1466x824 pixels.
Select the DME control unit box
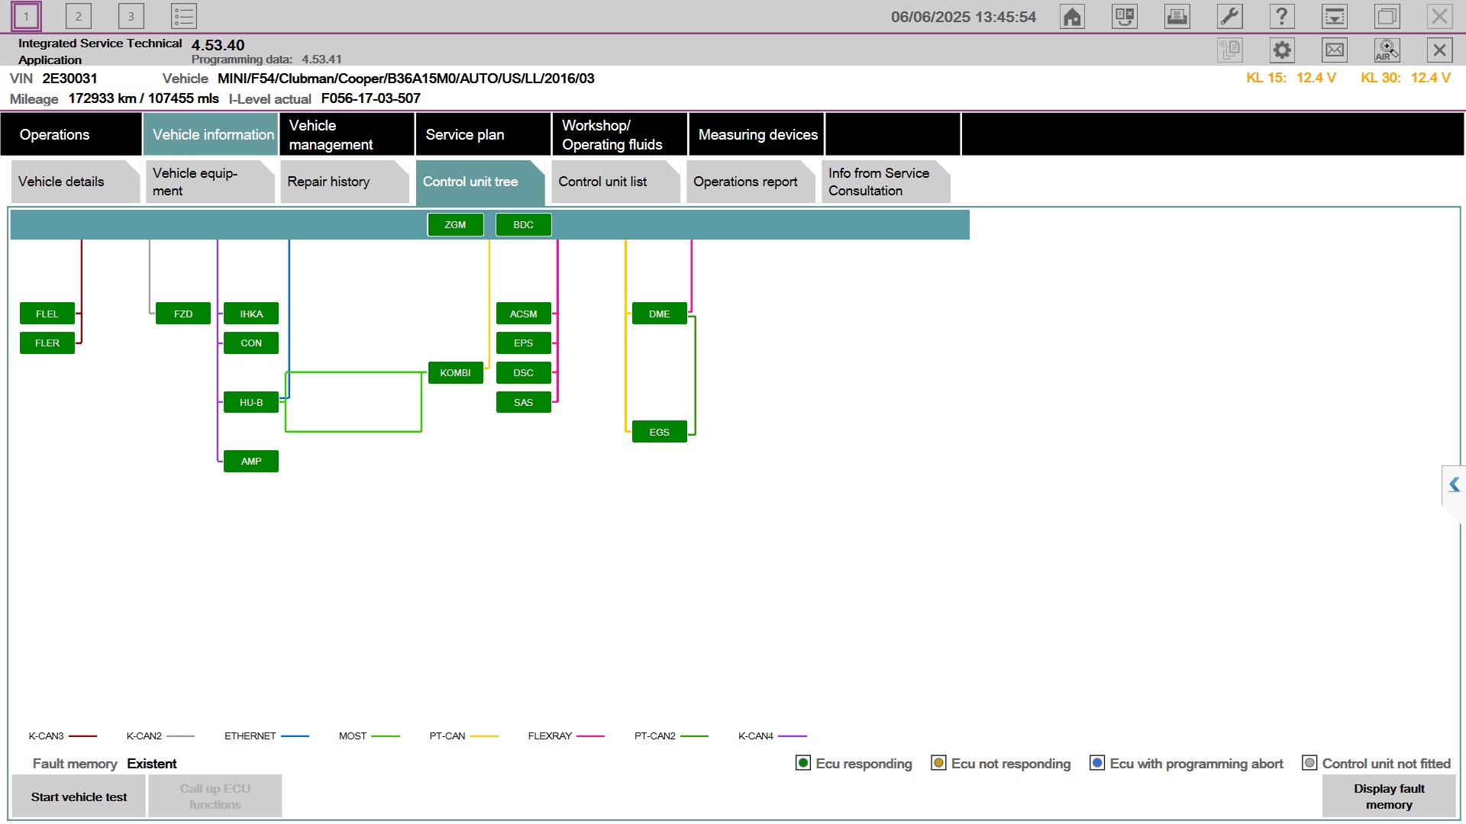coord(659,314)
